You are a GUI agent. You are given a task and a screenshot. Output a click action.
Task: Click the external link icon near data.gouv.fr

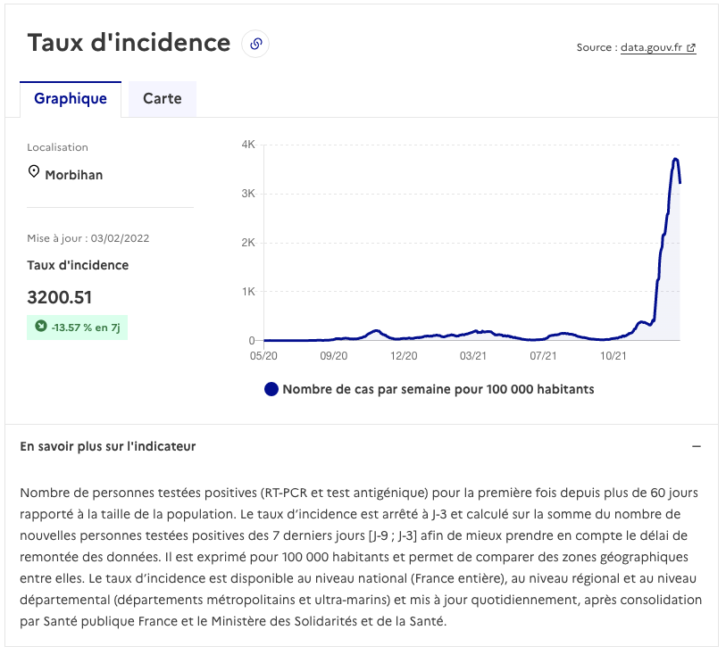[691, 47]
